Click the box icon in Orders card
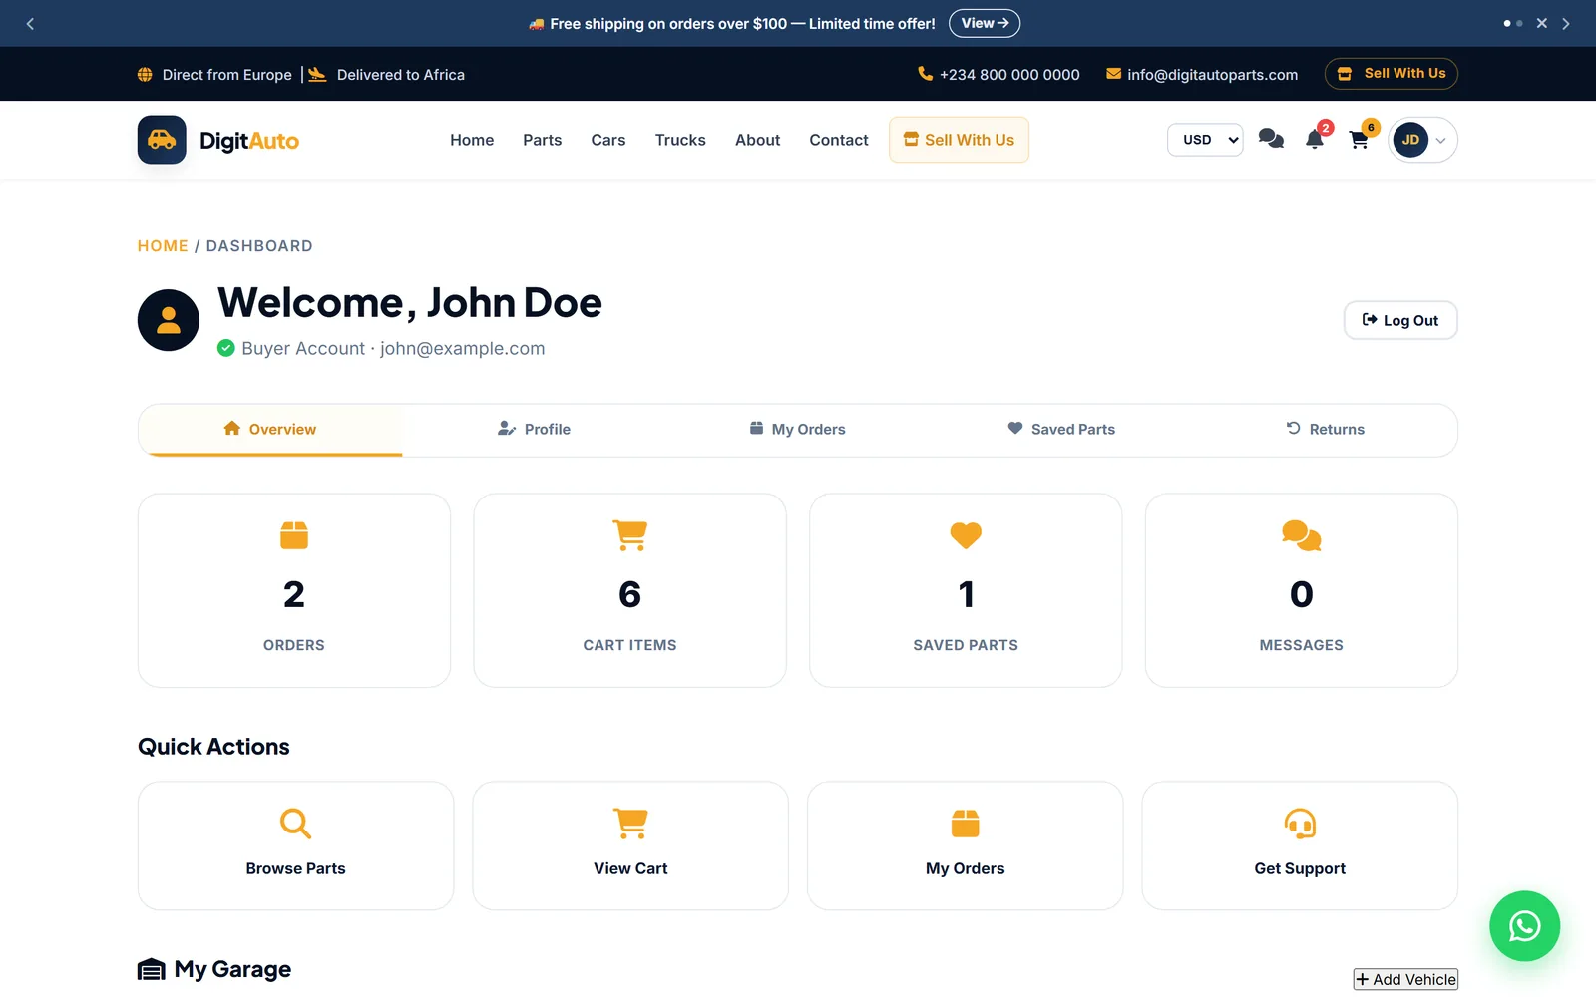This screenshot has height=997, width=1596. [294, 535]
